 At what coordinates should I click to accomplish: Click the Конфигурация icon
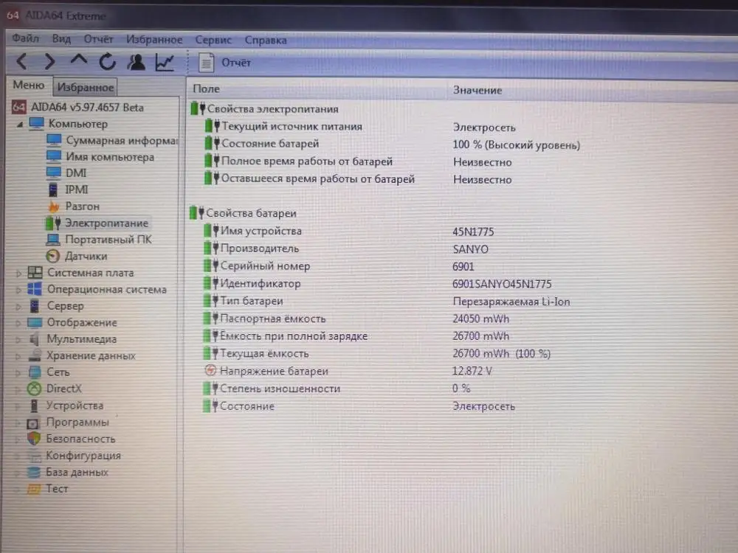[33, 455]
